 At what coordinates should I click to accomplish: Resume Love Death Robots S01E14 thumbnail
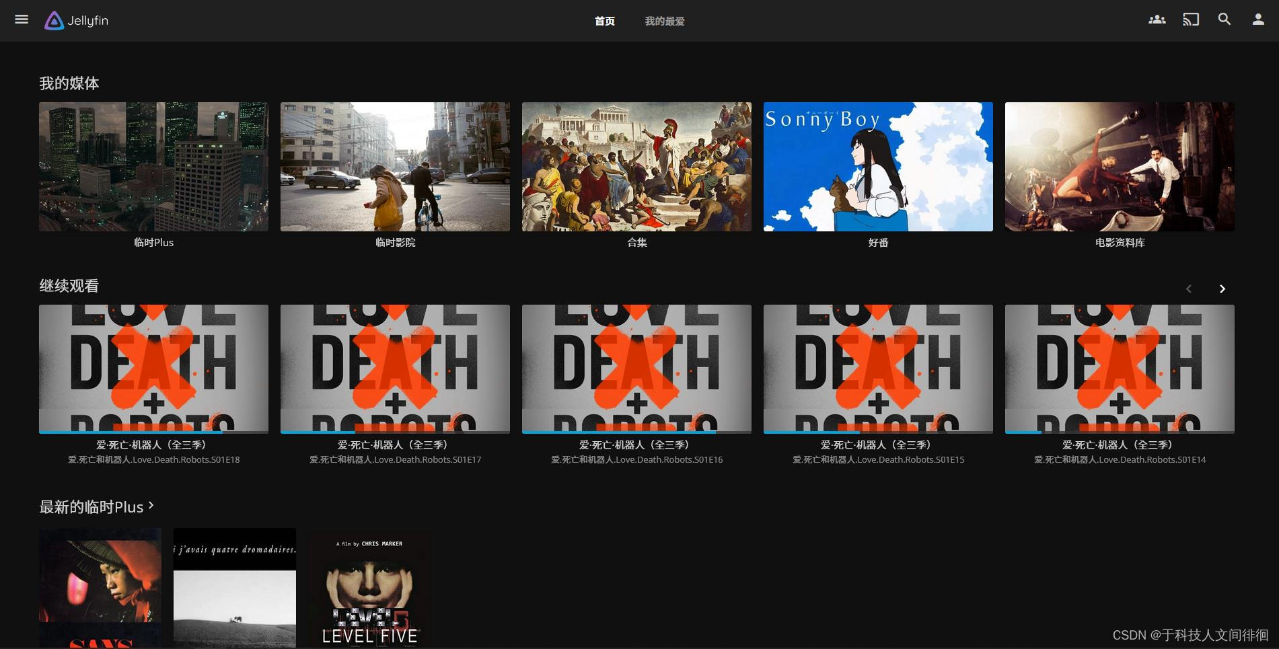[1120, 369]
